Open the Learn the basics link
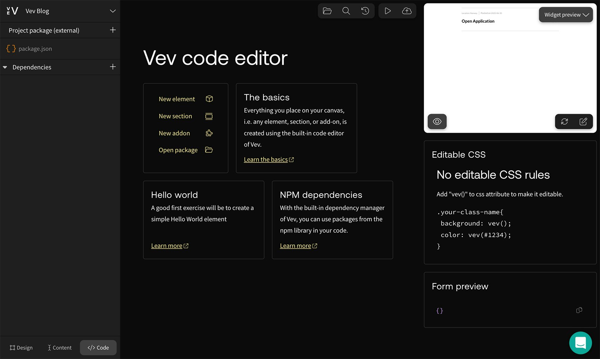Viewport: 600px width, 359px height. pos(269,160)
